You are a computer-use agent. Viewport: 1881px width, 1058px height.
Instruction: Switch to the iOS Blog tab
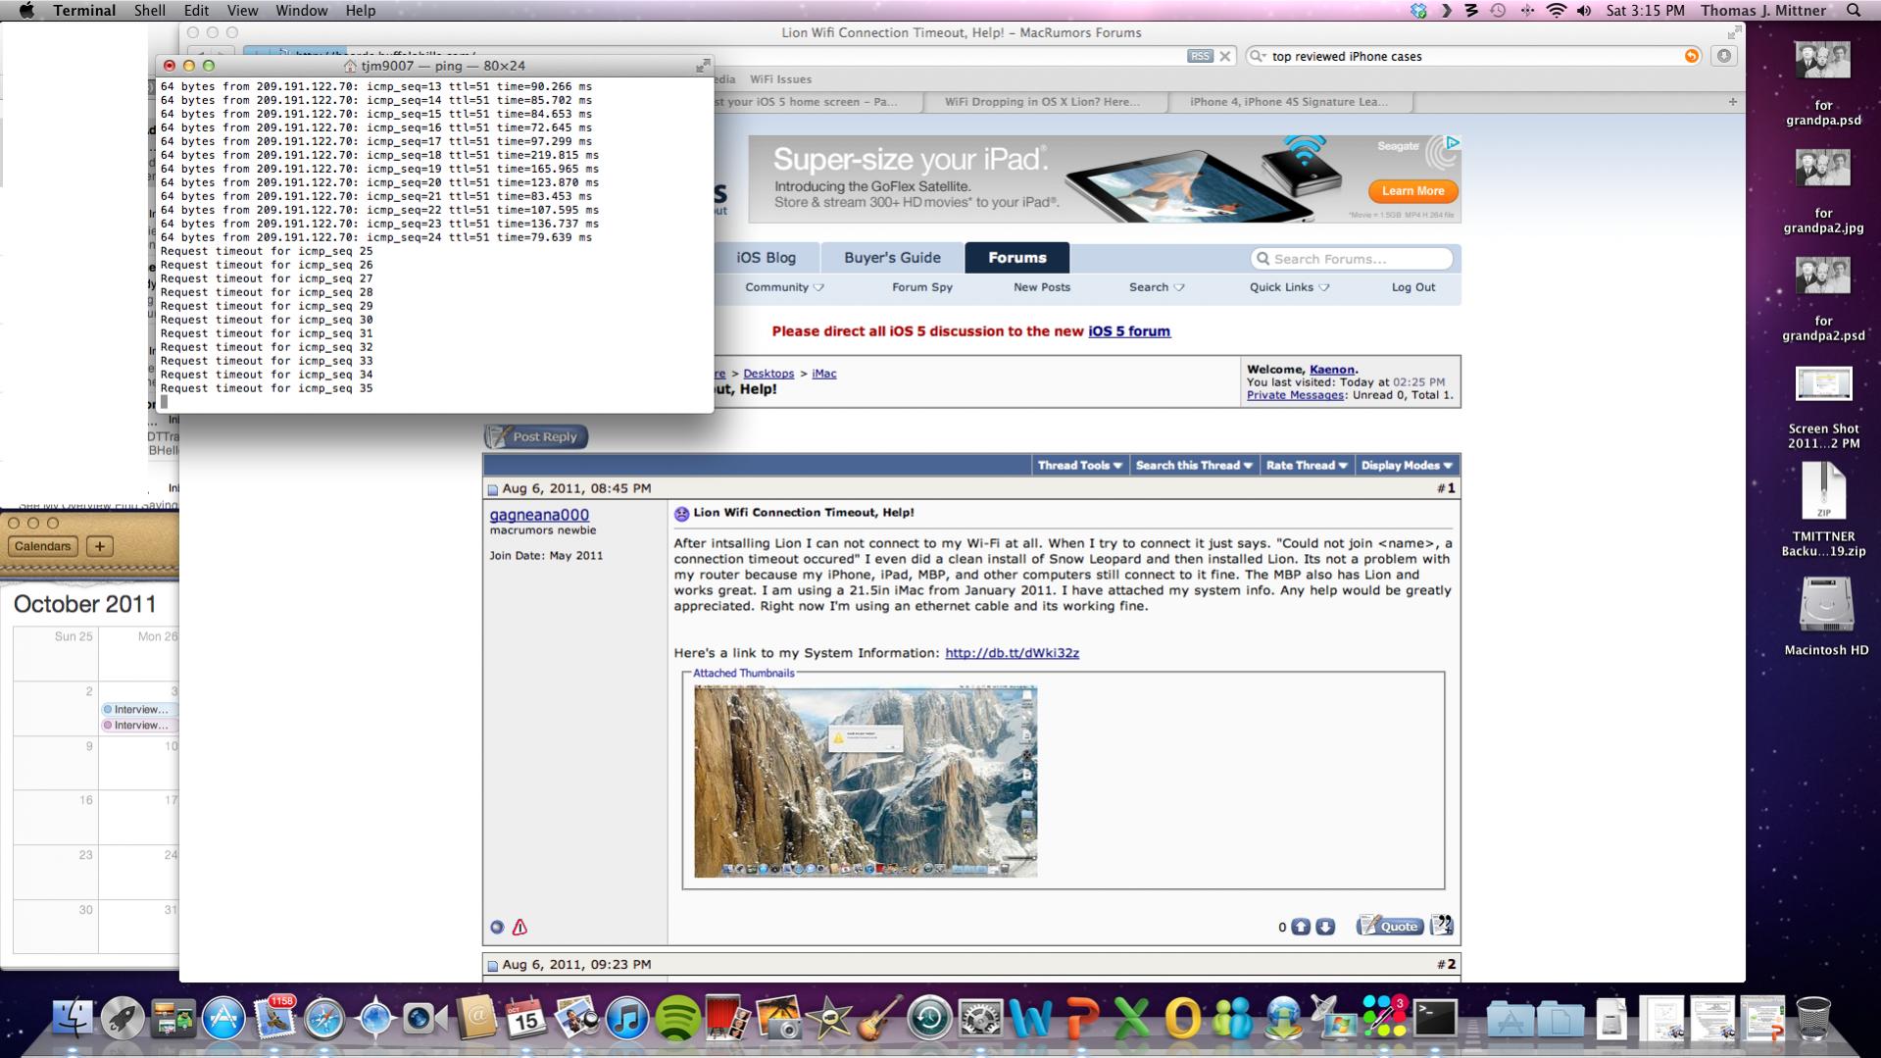[x=766, y=258]
